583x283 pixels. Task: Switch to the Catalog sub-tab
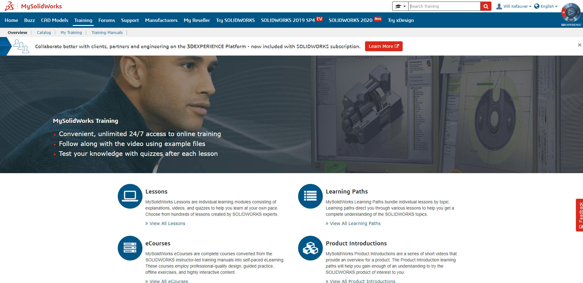coord(44,32)
